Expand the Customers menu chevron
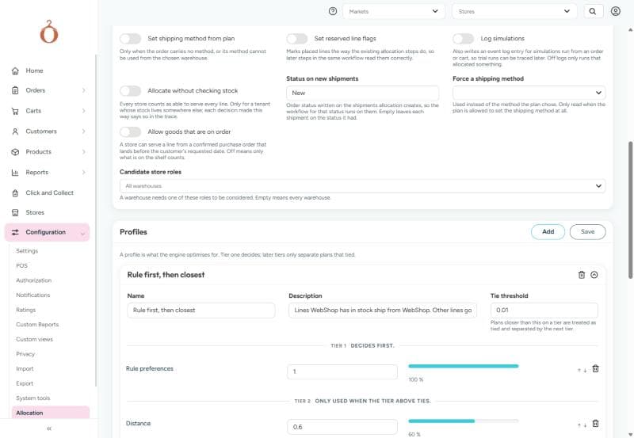 [84, 131]
